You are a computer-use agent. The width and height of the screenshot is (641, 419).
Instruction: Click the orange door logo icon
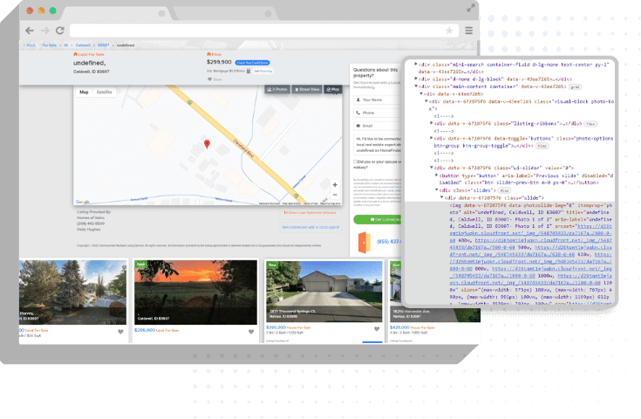coord(364,242)
